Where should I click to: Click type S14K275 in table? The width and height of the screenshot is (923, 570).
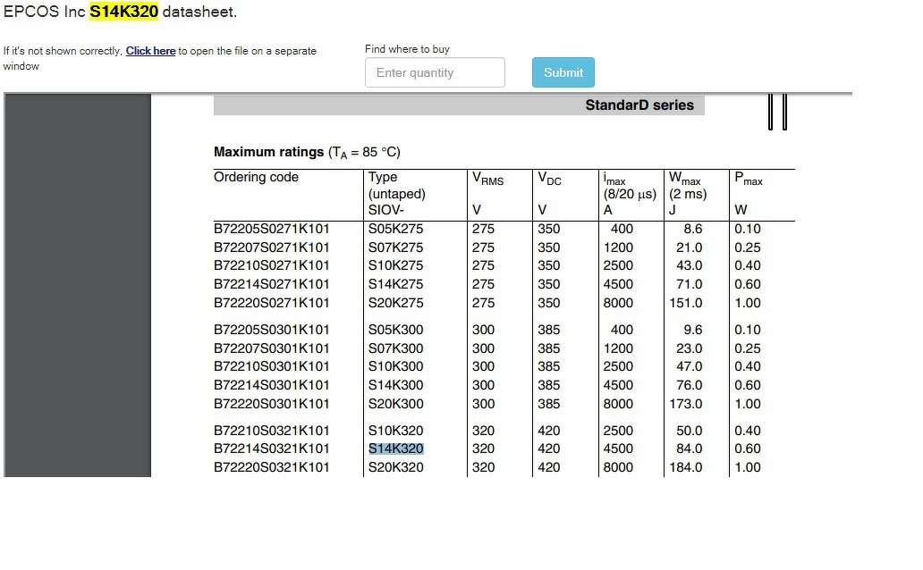(x=395, y=284)
